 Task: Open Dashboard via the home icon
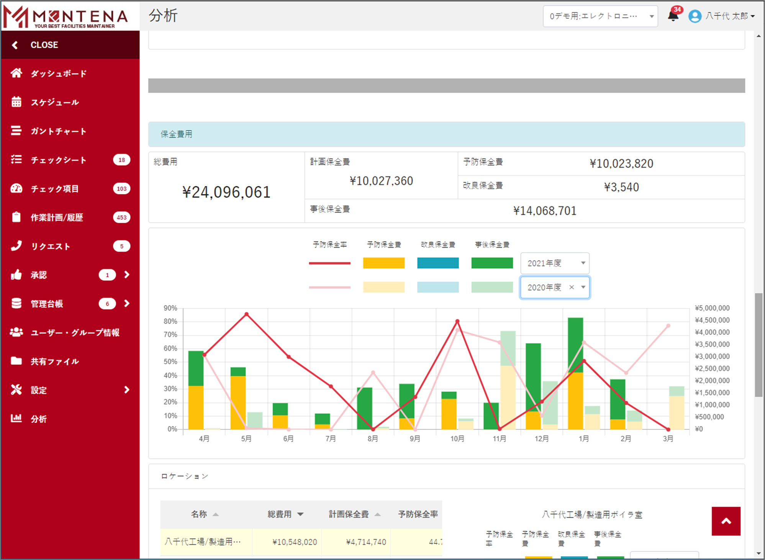(16, 73)
